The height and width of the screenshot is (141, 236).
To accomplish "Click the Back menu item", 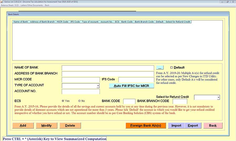I will (47, 5).
